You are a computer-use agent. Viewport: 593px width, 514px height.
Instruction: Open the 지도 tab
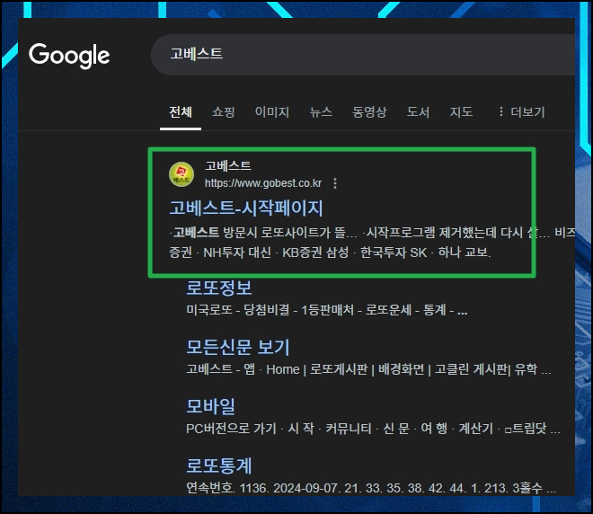[x=461, y=112]
